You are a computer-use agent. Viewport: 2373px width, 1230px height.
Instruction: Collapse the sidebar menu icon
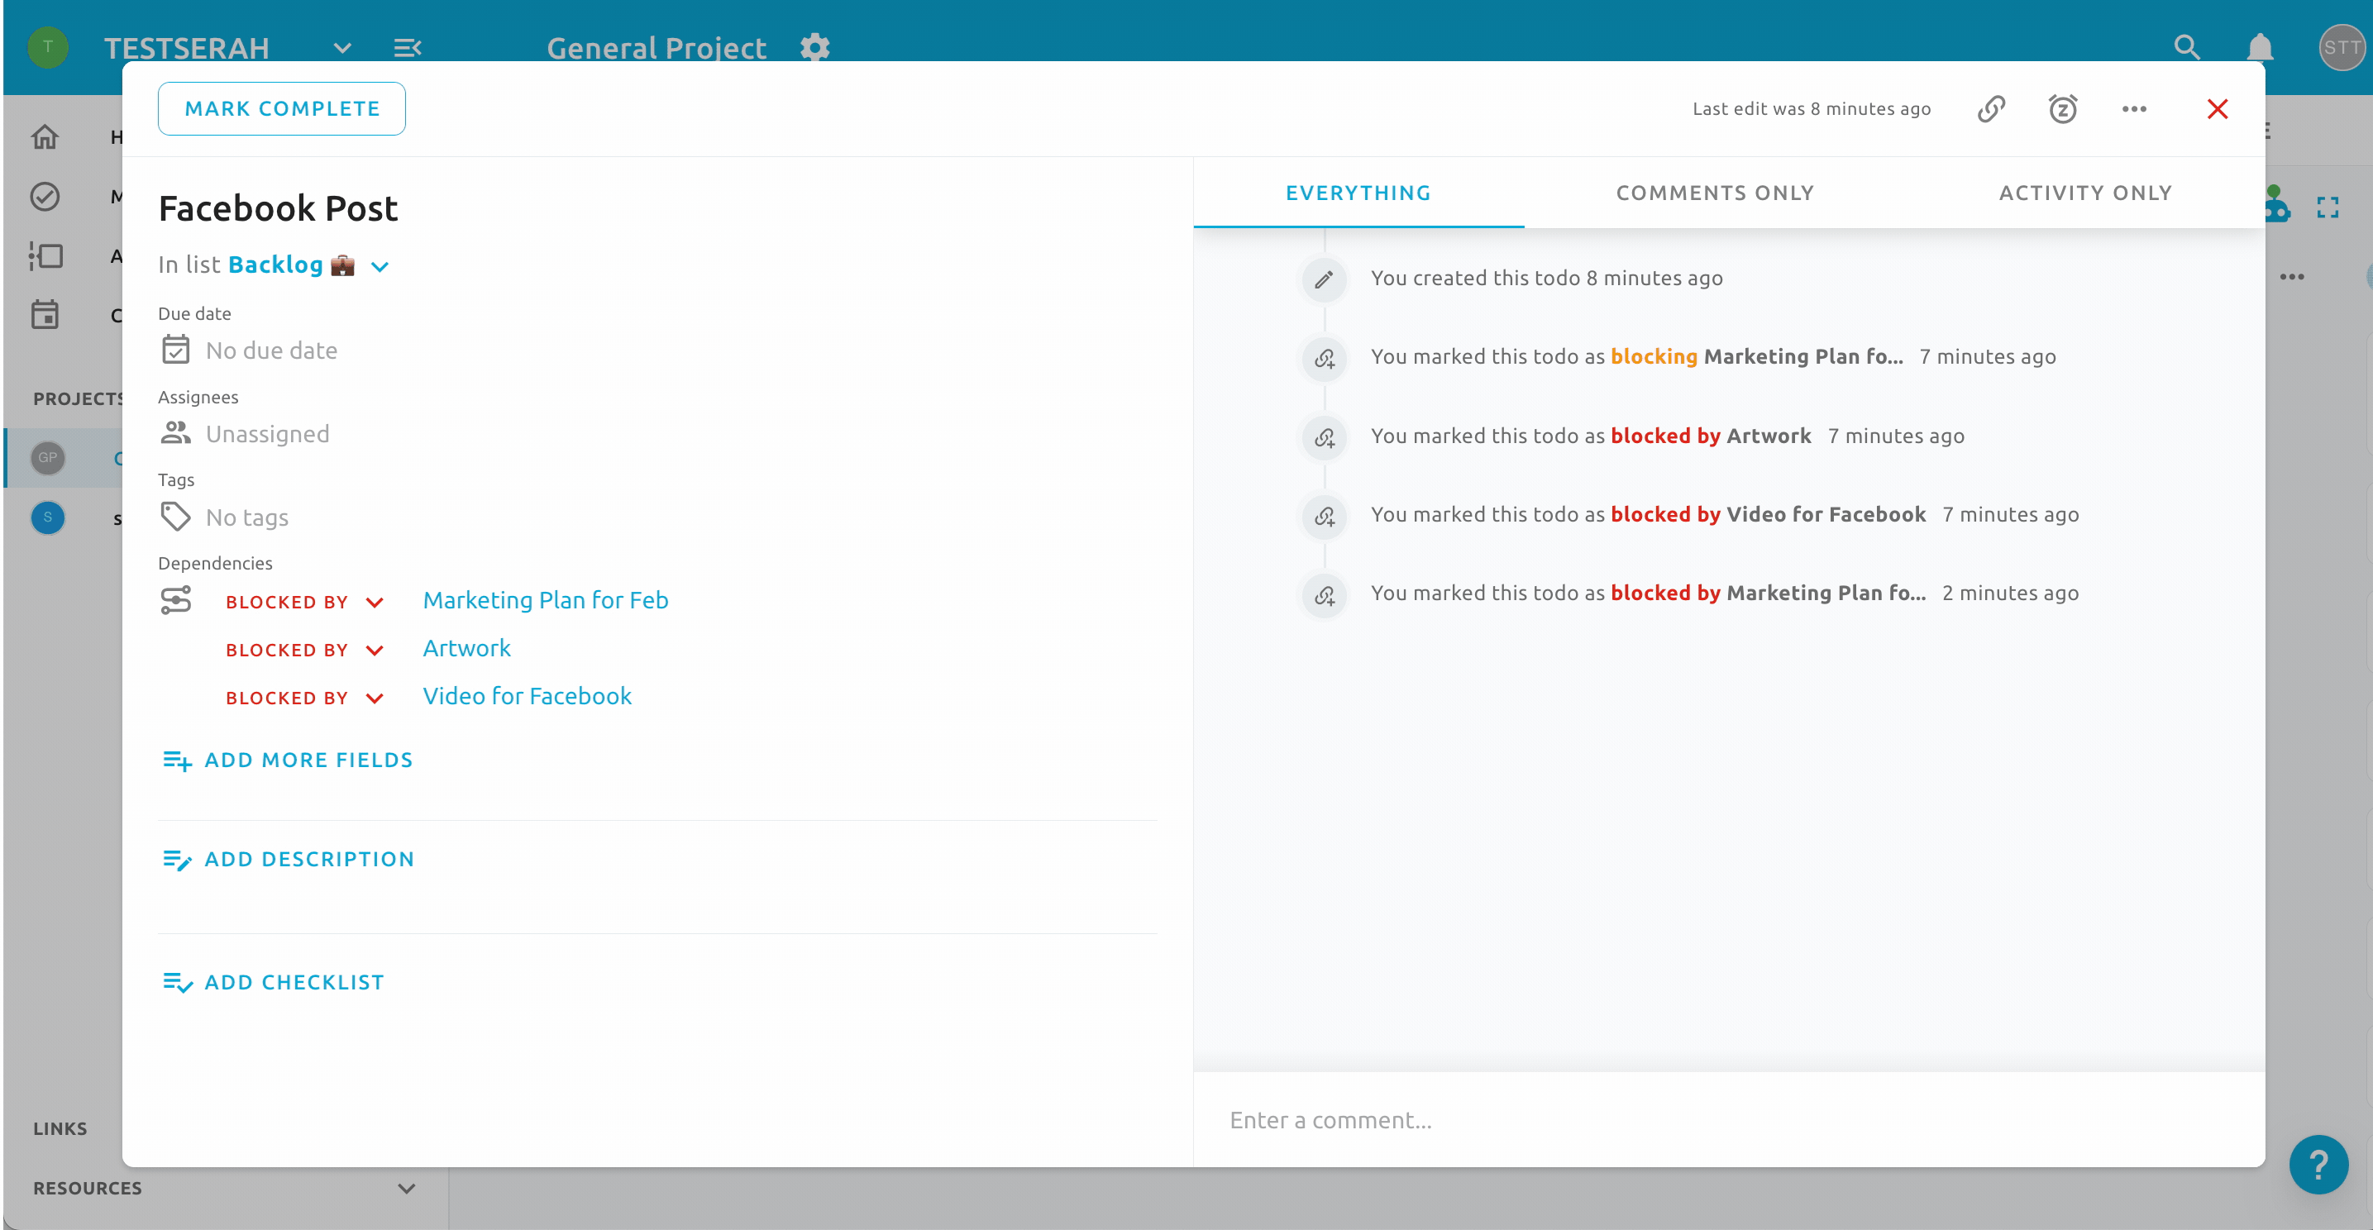407,47
